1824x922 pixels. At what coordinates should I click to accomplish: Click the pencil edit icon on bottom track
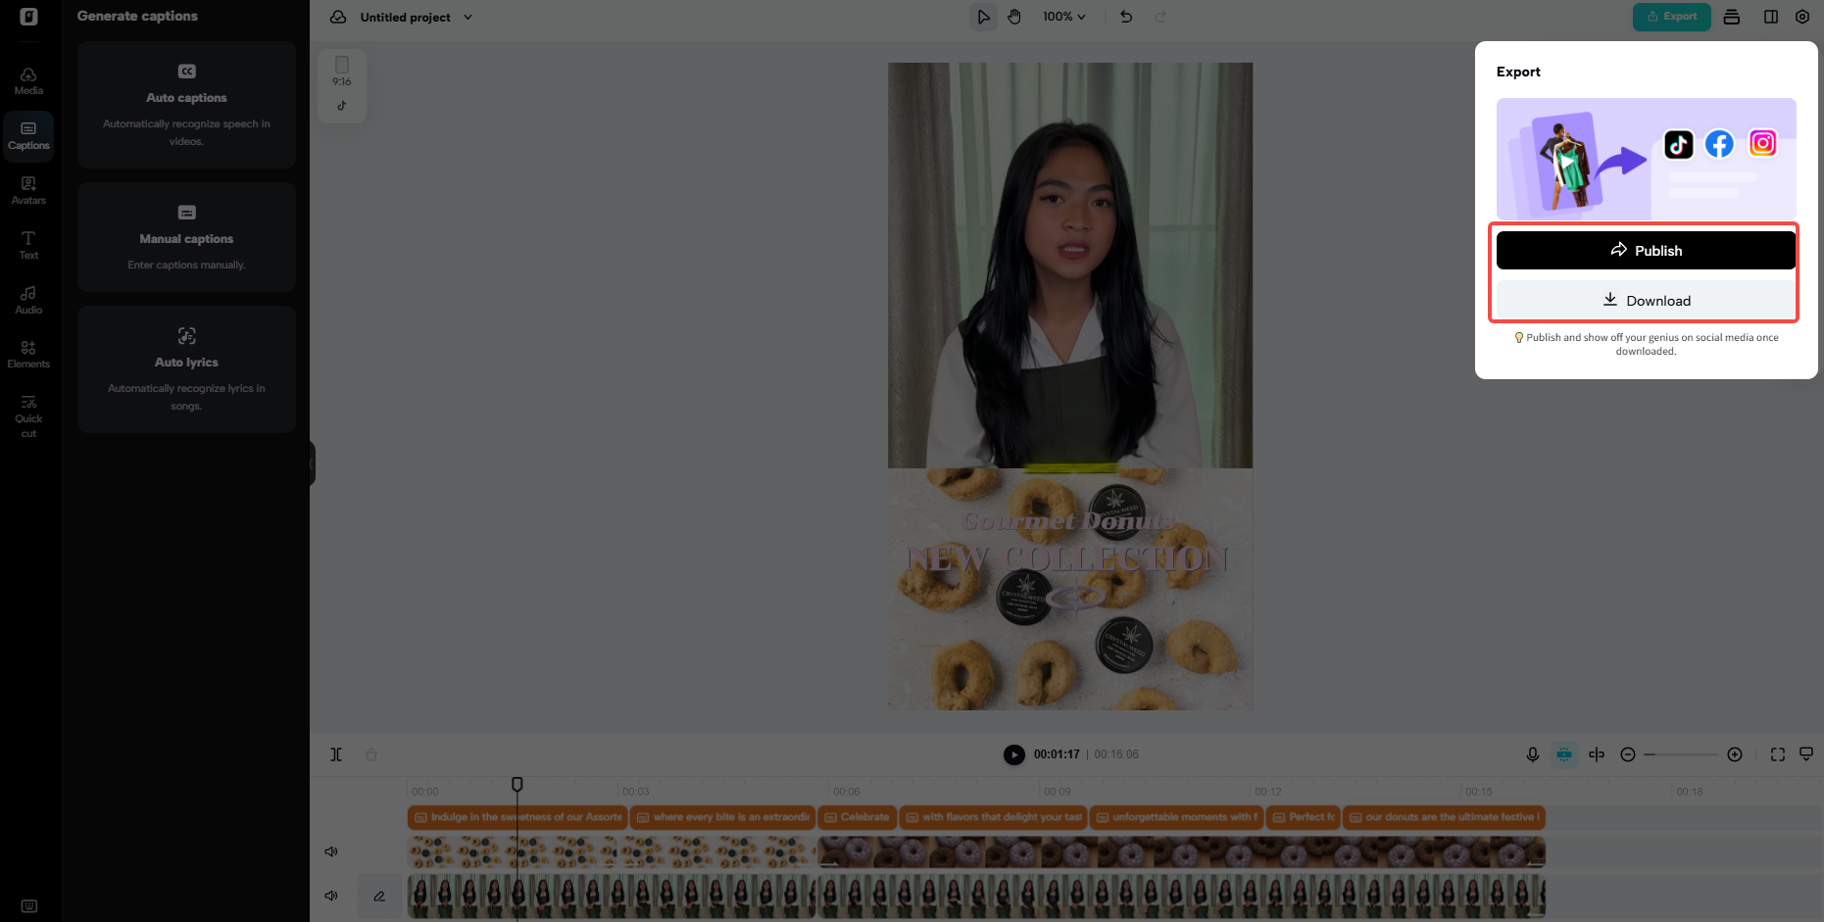(x=379, y=896)
